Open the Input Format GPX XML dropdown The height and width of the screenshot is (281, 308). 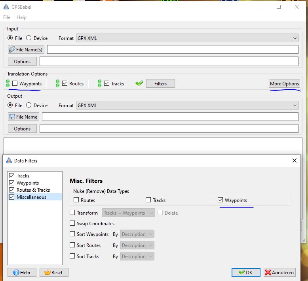[187, 38]
